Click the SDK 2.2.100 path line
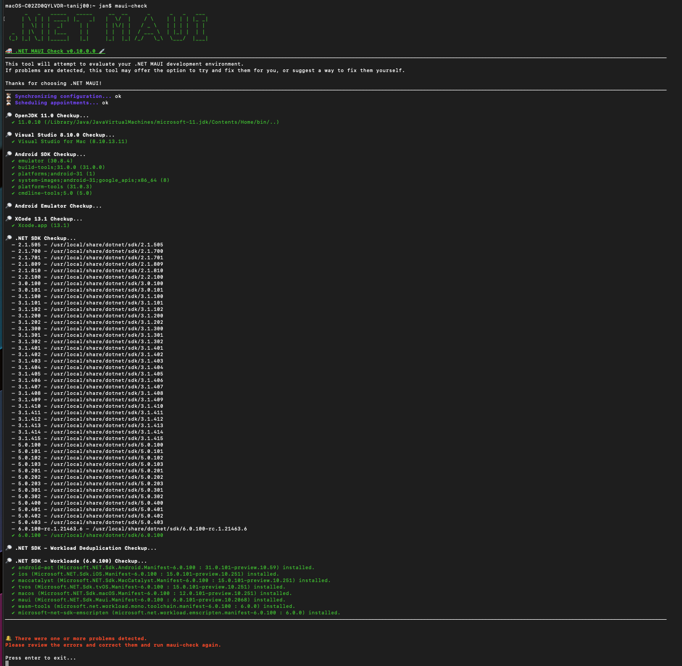 pos(88,277)
